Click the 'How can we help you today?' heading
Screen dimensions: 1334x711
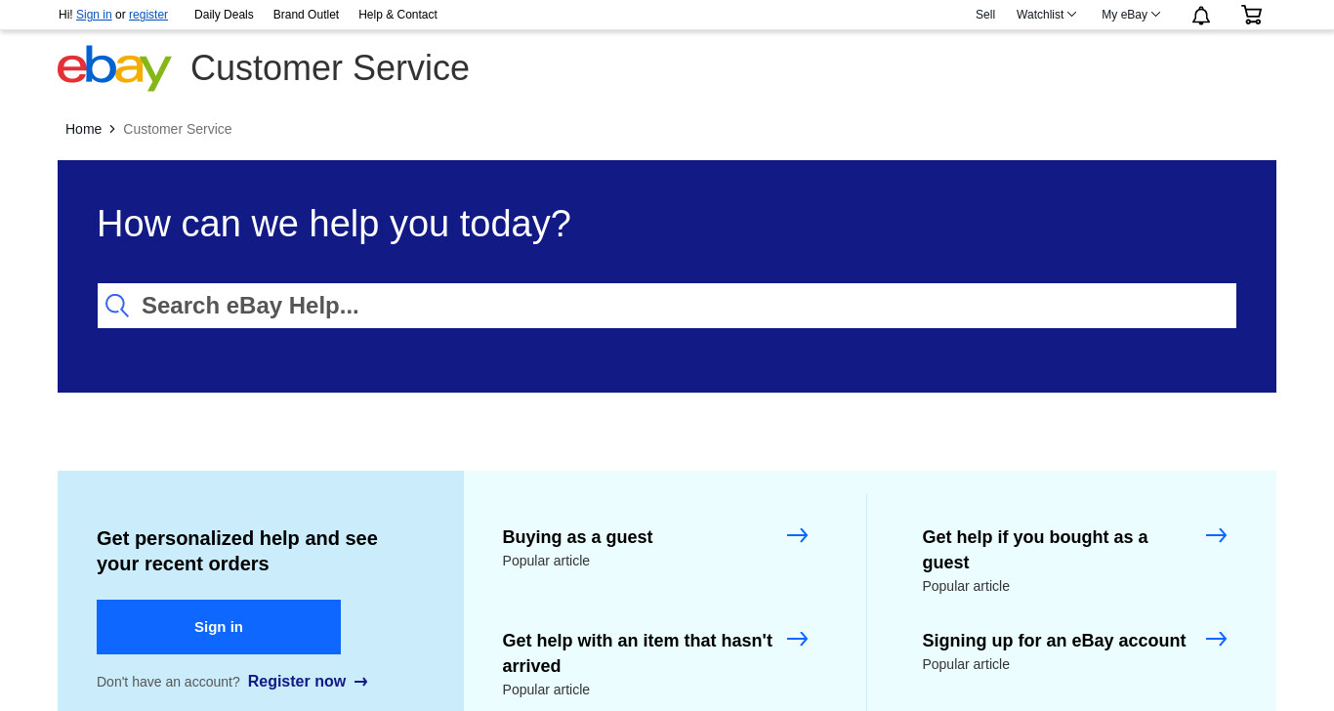(334, 224)
